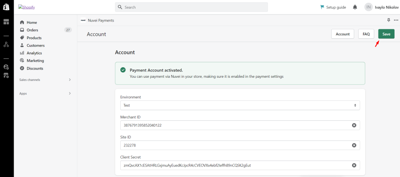
Task: Click the green checkmark success icon
Action: [x=123, y=70]
